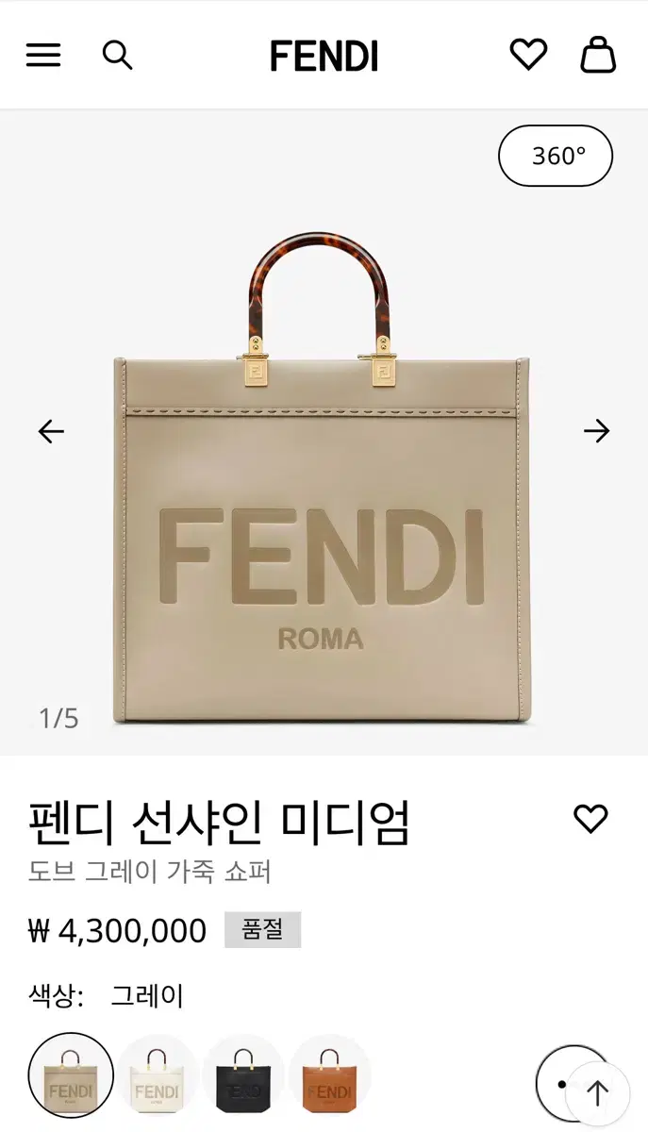Tap the scroll-to-top arrow button
Image resolution: width=648 pixels, height=1132 pixels.
[x=598, y=1093]
